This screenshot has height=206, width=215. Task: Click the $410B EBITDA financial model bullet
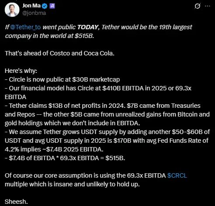pyautogui.click(x=98, y=93)
